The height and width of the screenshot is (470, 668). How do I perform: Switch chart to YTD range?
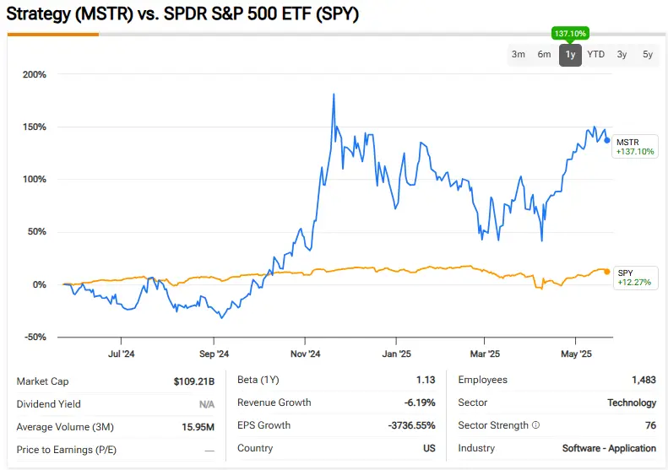pyautogui.click(x=595, y=55)
